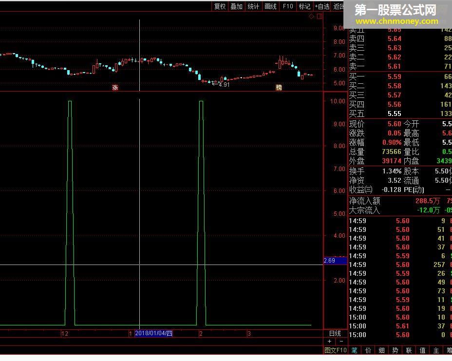The height and width of the screenshot is (361, 452).
Task: Open the 统计 statistics tool
Action: coord(253,6)
